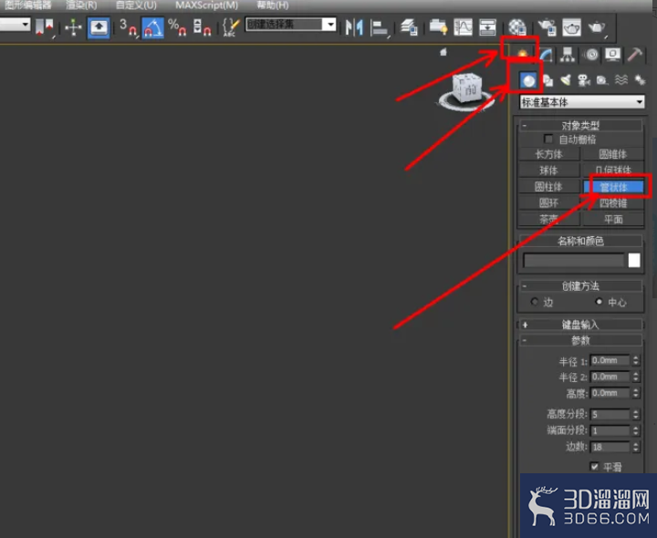Viewport: 657px width, 538px height.
Task: Click the 名称和颜色 rollout header
Action: tap(580, 241)
